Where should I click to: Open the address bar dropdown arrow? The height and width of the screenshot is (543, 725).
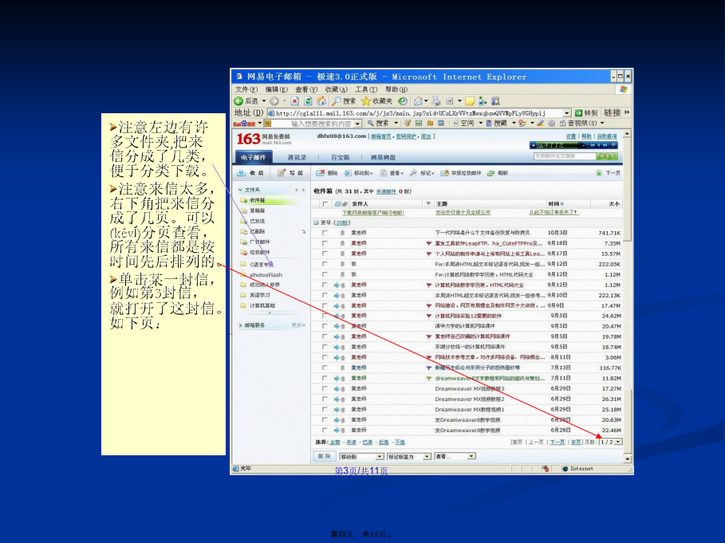click(x=567, y=113)
